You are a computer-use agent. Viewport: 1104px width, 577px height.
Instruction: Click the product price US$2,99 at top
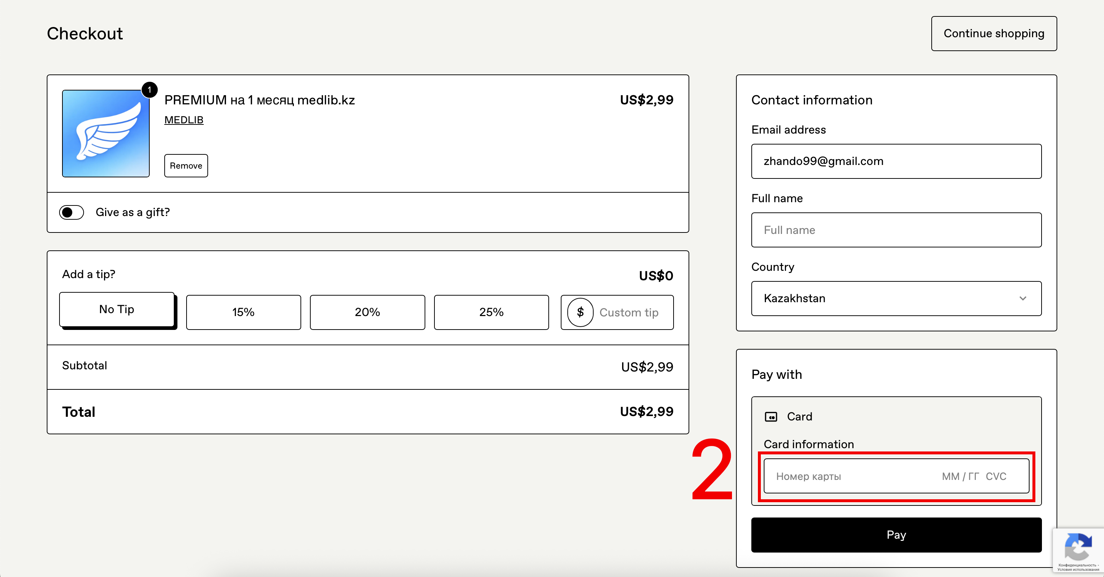click(x=646, y=100)
